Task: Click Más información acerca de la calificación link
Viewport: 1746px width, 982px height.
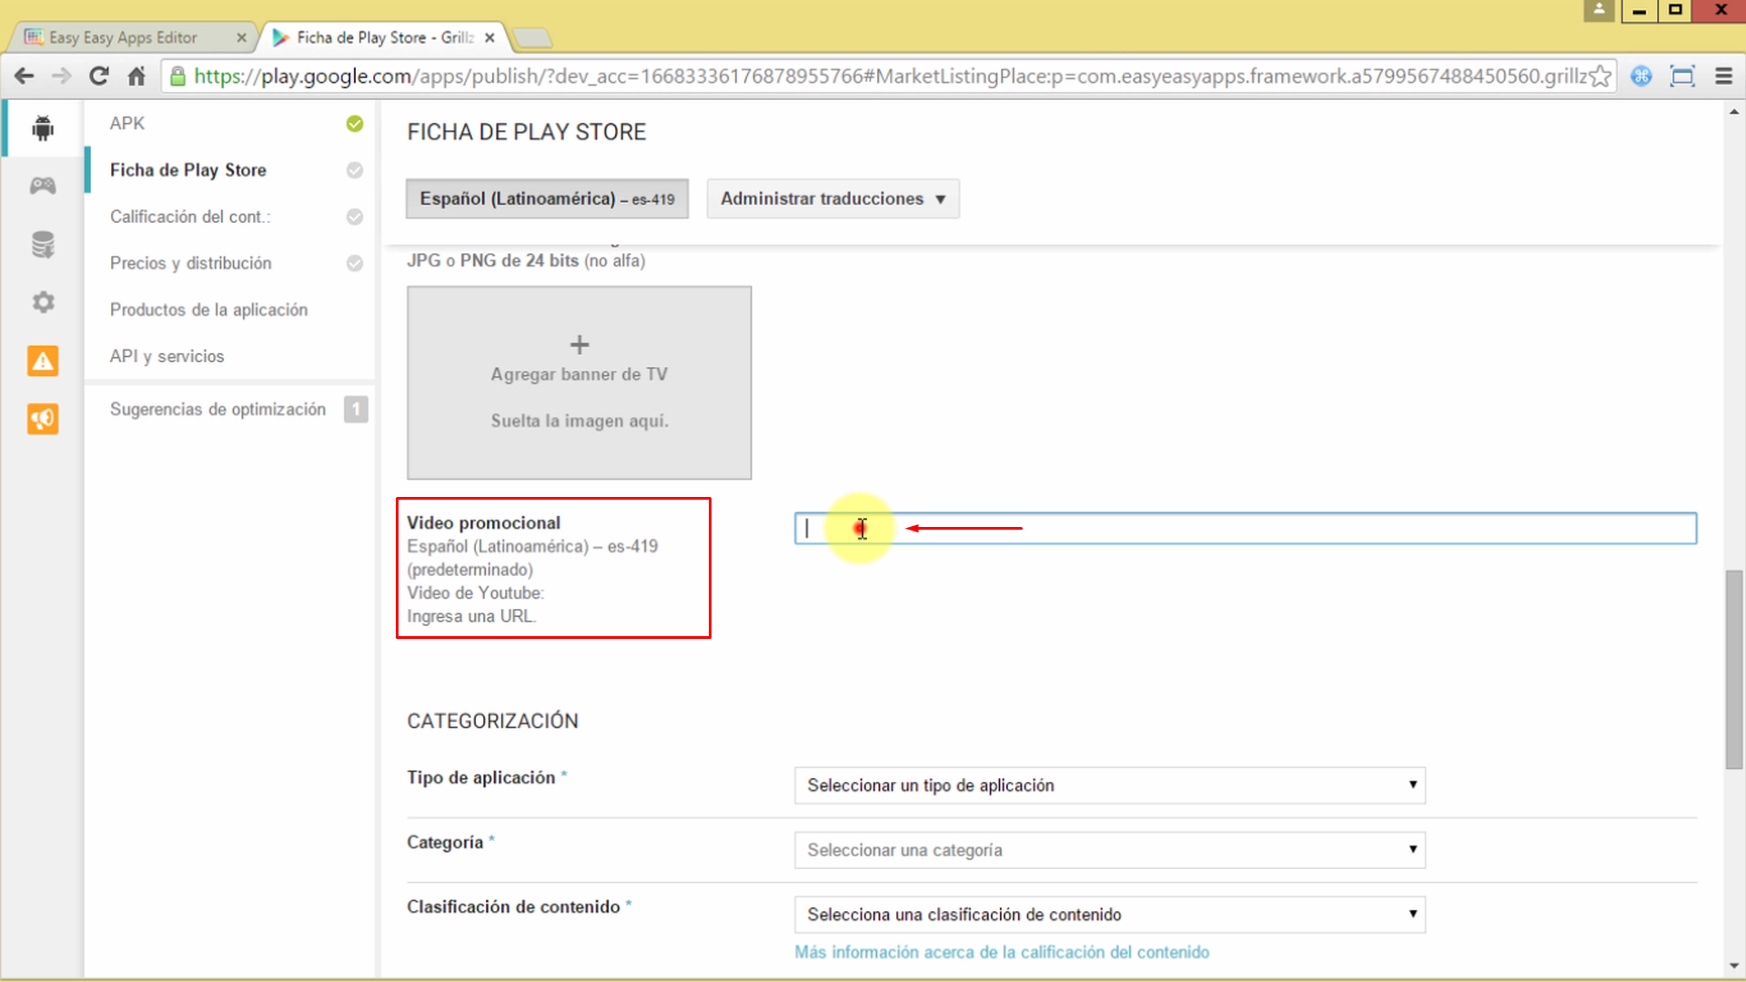Action: coord(1002,952)
